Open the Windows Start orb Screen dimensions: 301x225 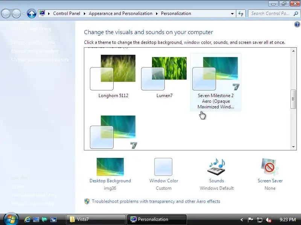click(x=11, y=219)
